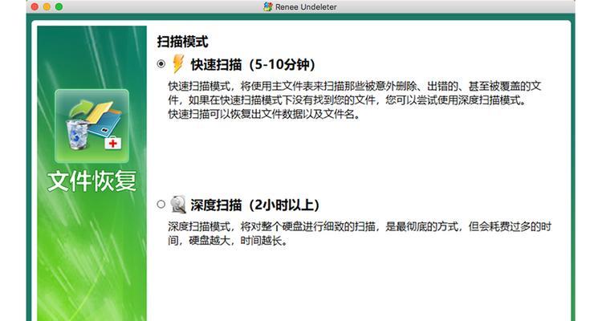Screen dimensions: 602x321
Task: Click the Renee Undeleter window title text
Action: pyautogui.click(x=306, y=7)
